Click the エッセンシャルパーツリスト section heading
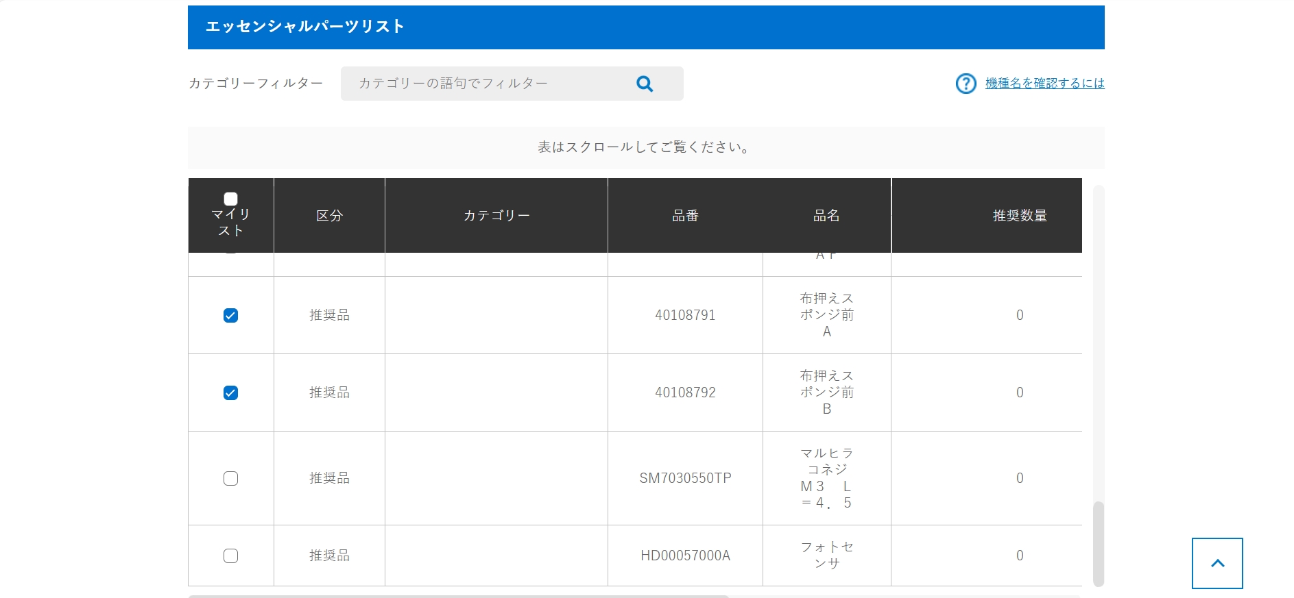The image size is (1294, 598). 305,27
